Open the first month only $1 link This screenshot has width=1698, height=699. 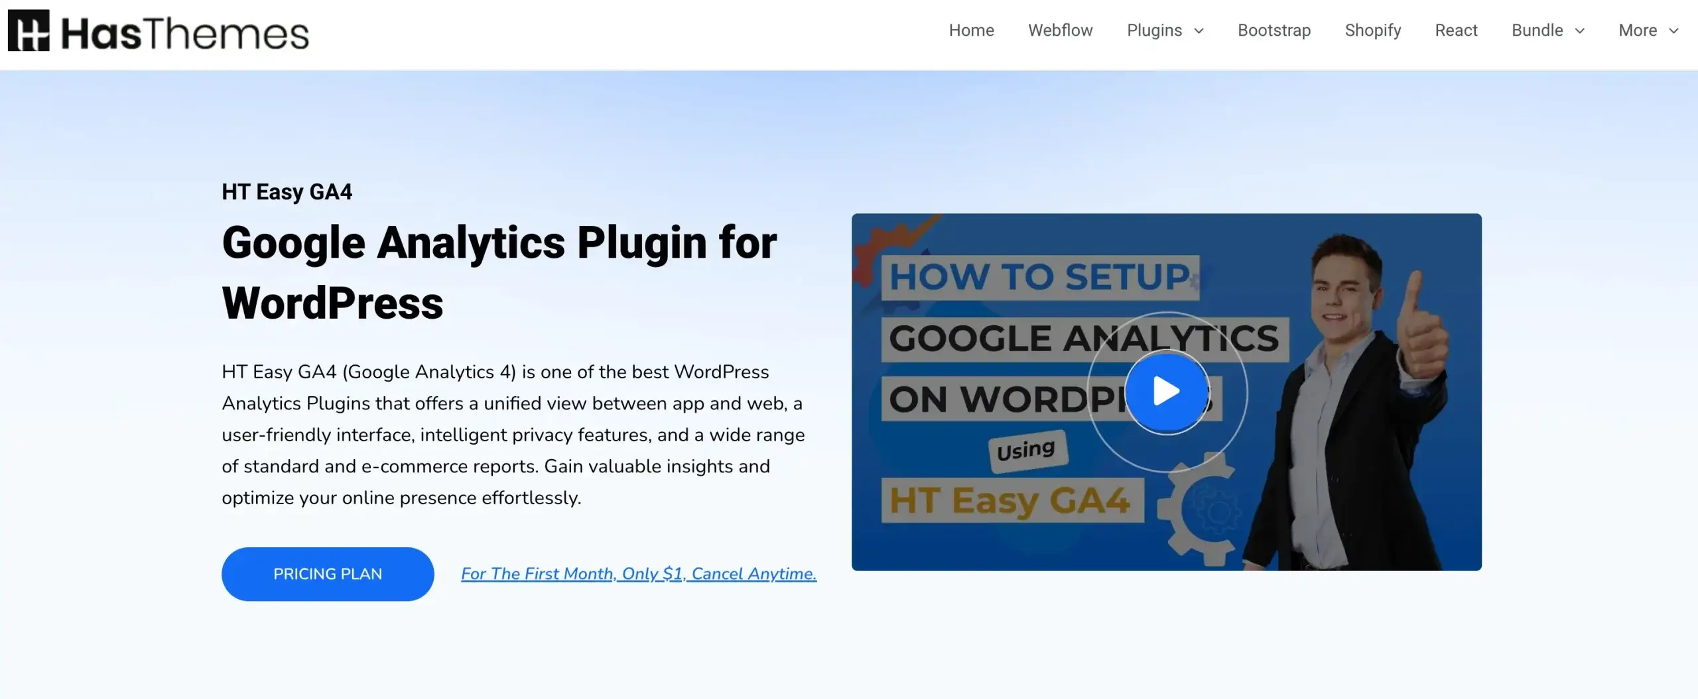pos(638,574)
